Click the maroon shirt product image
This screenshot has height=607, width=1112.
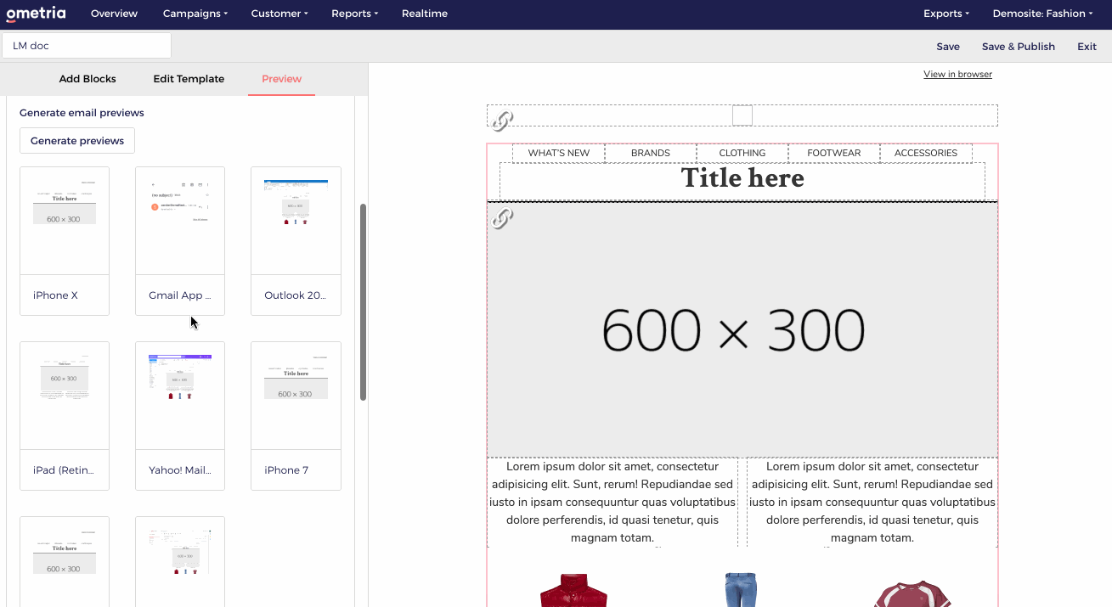tap(912, 593)
